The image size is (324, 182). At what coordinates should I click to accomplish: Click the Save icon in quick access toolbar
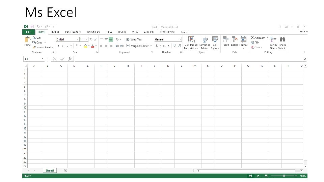coord(32,26)
